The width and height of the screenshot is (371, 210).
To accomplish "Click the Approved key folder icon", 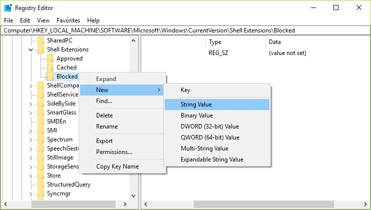I will pos(50,58).
